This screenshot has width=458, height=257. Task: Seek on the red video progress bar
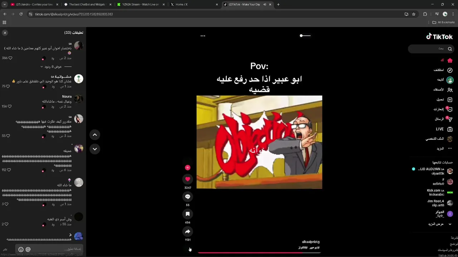pyautogui.click(x=259, y=252)
